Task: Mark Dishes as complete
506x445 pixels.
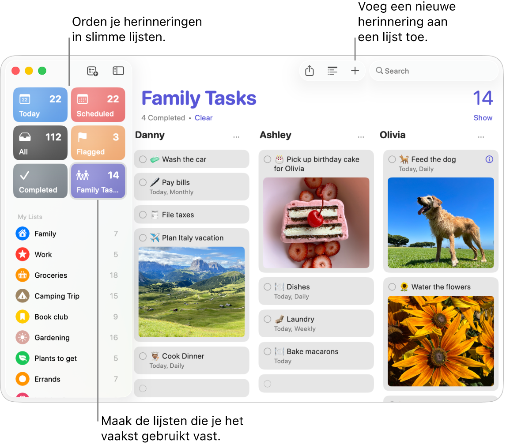Action: [268, 287]
